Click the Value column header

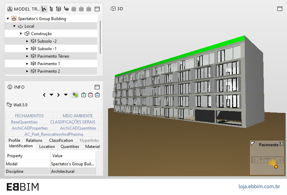pos(73,156)
